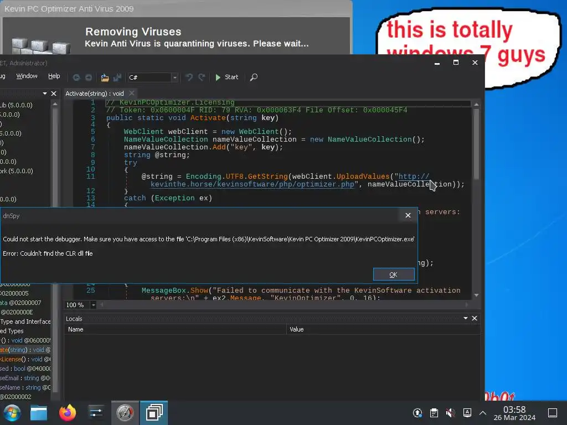Click the muted volume tray icon
The height and width of the screenshot is (425, 567).
(x=450, y=413)
